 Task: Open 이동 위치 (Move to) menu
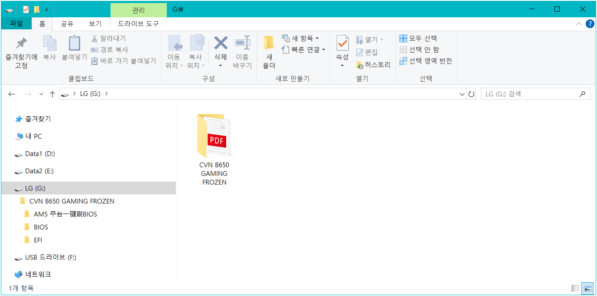[x=174, y=52]
